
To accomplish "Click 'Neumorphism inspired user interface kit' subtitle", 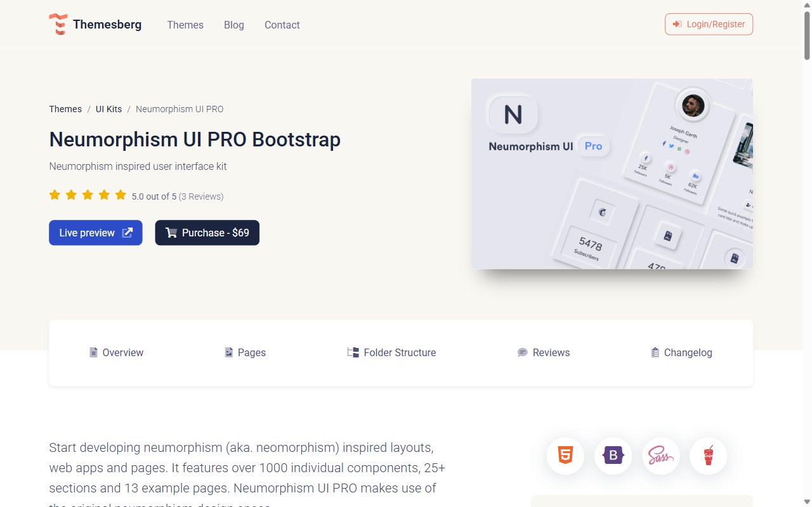I will pyautogui.click(x=138, y=167).
